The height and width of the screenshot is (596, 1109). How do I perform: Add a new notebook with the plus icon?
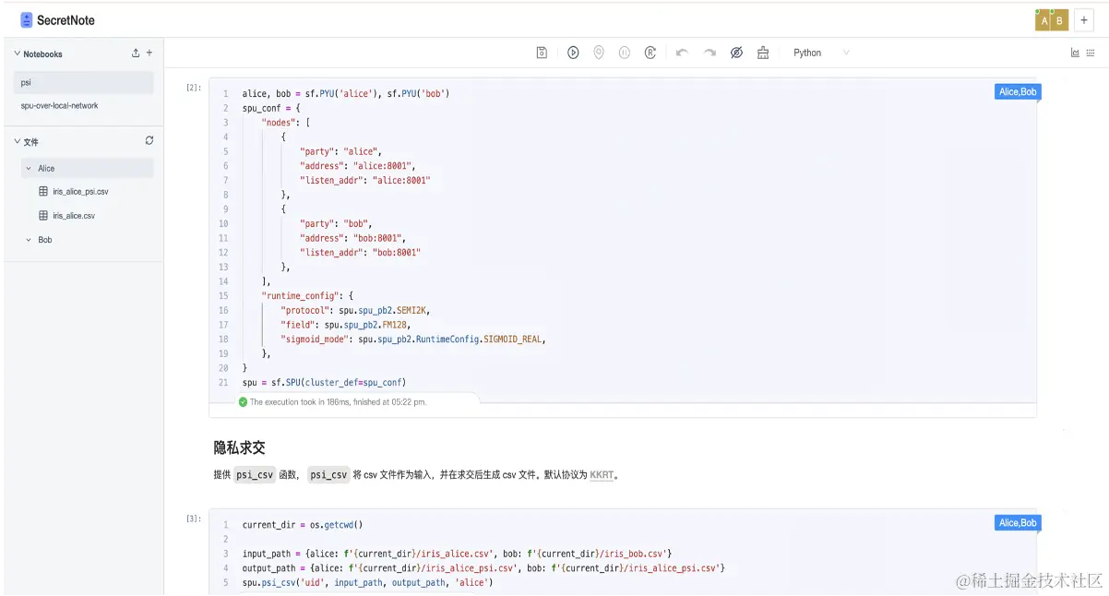click(x=149, y=54)
